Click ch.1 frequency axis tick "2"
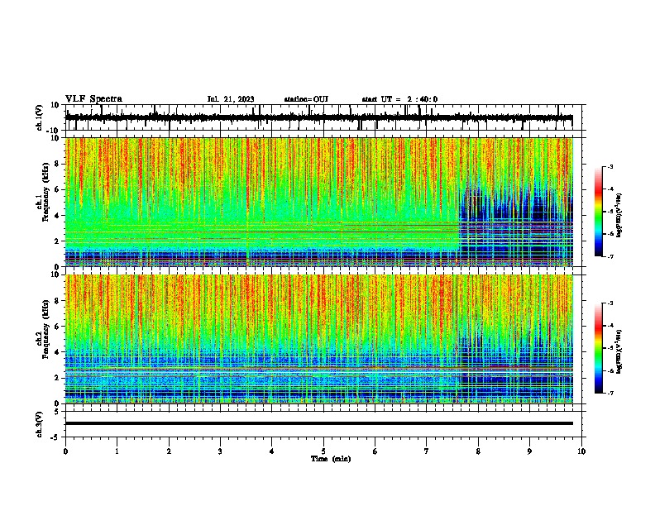This screenshot has width=655, height=506. click(x=57, y=241)
